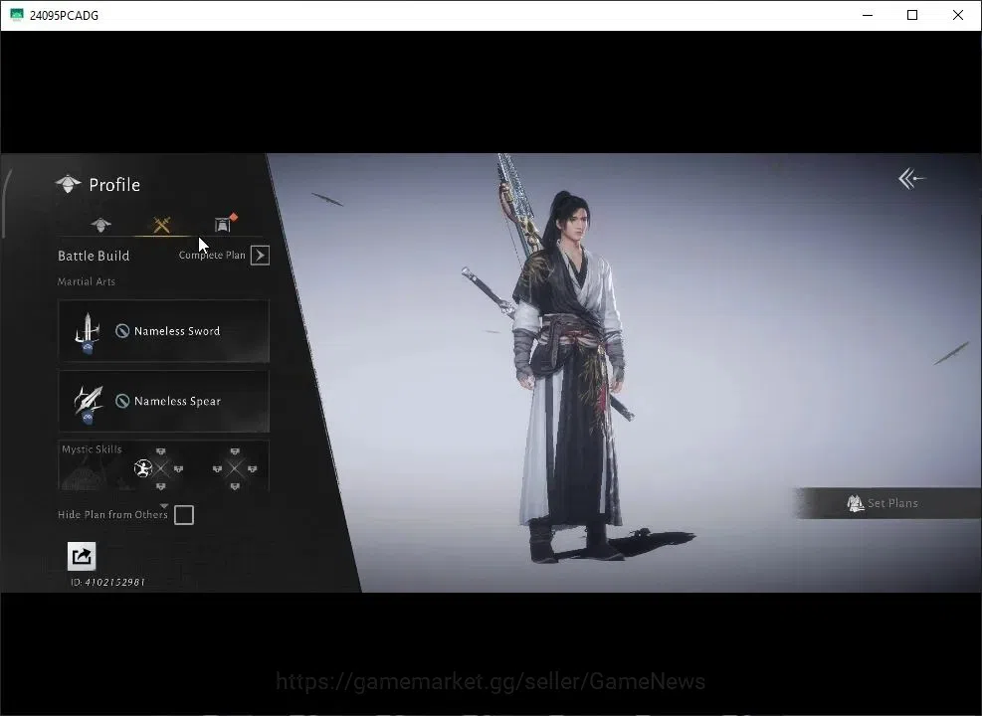Click bottom locked slot of second mystic wheel
Viewport: 982px width, 716px height.
point(235,486)
